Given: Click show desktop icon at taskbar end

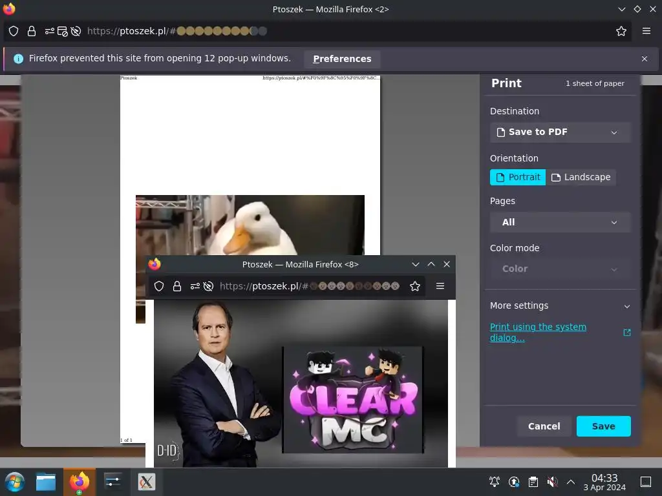Looking at the screenshot, I should pyautogui.click(x=646, y=482).
